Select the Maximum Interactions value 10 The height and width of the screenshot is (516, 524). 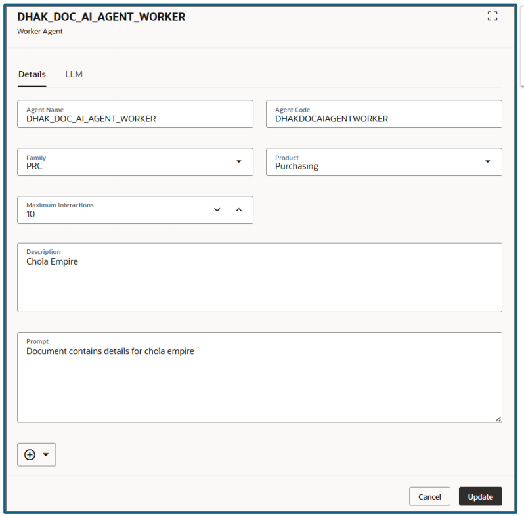[x=31, y=214]
